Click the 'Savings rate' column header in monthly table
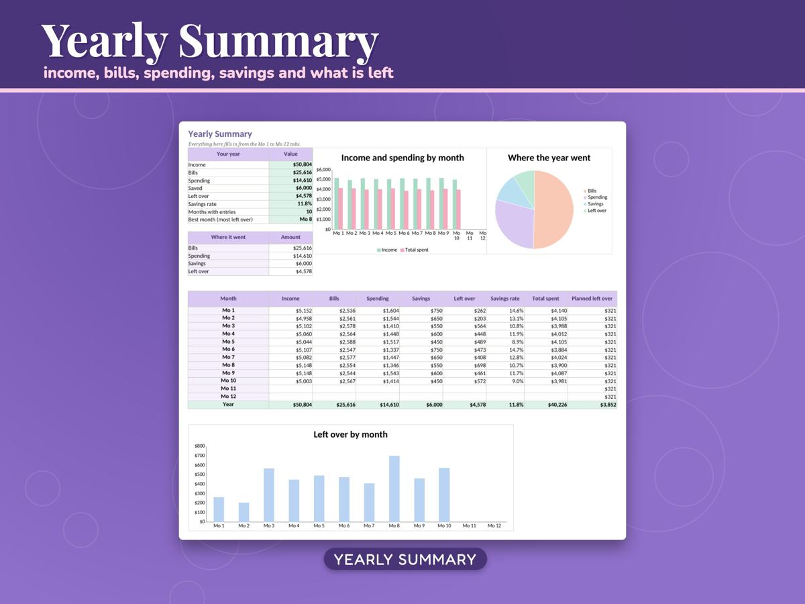The width and height of the screenshot is (805, 604). 504,299
